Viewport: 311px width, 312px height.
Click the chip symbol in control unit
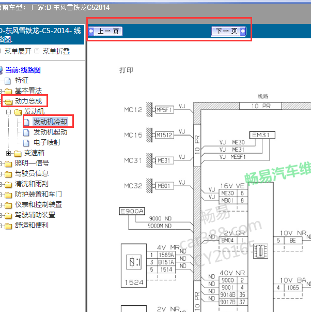click(x=260, y=251)
